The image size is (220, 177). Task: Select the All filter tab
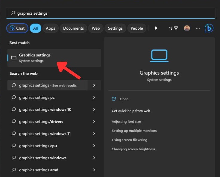(36, 28)
